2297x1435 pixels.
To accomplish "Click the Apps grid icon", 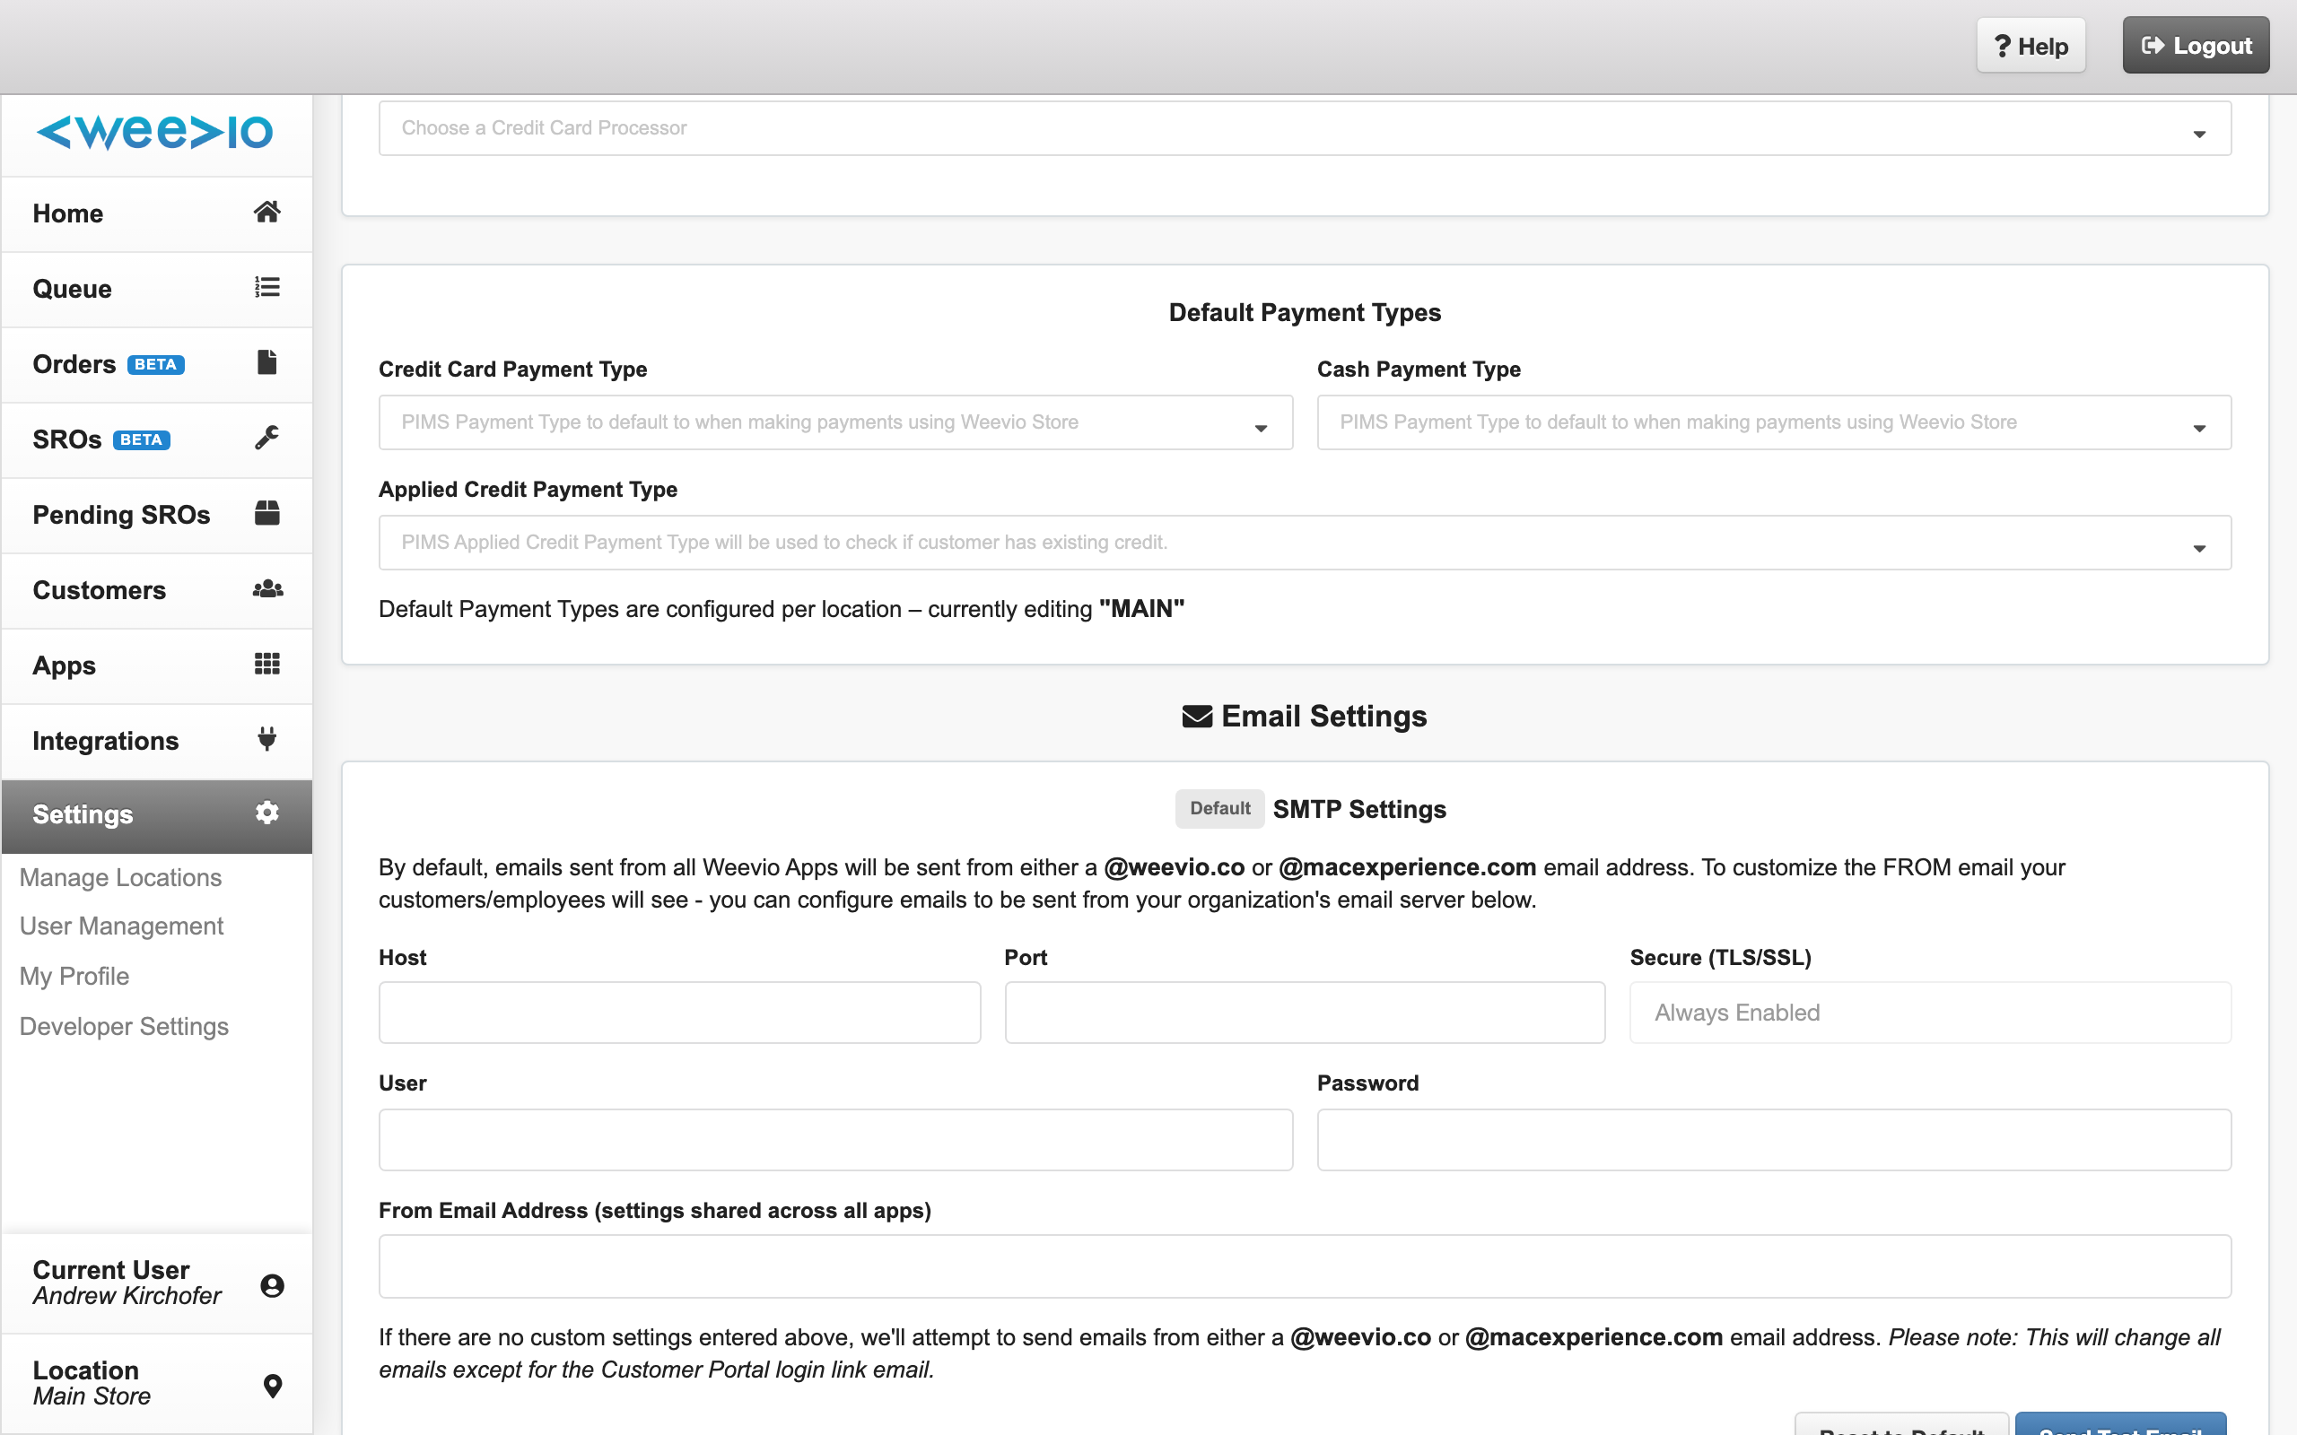I will tap(266, 664).
